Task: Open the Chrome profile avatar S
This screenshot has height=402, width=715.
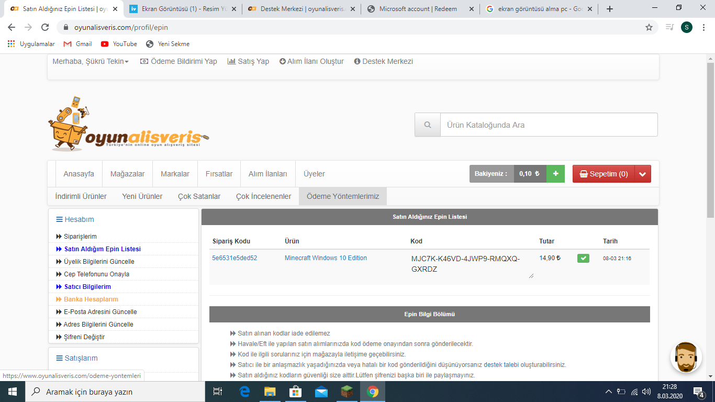Action: (x=687, y=27)
